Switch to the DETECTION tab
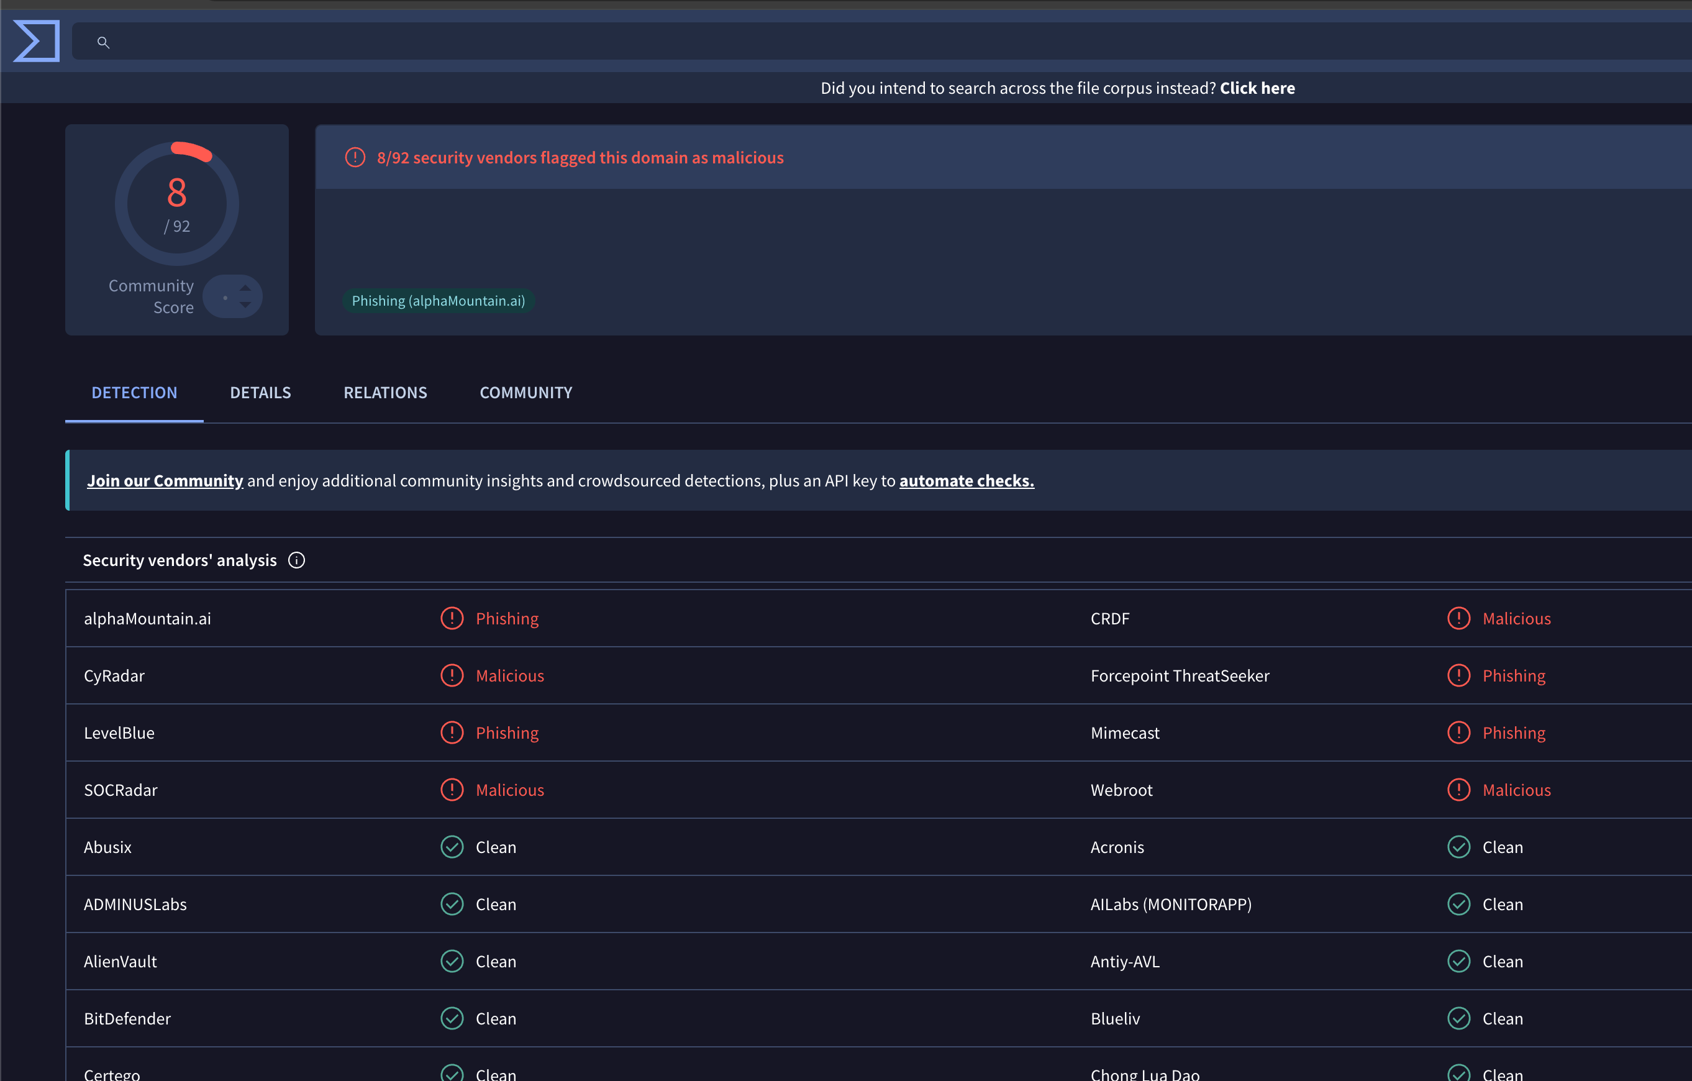Viewport: 1692px width, 1081px height. (134, 392)
